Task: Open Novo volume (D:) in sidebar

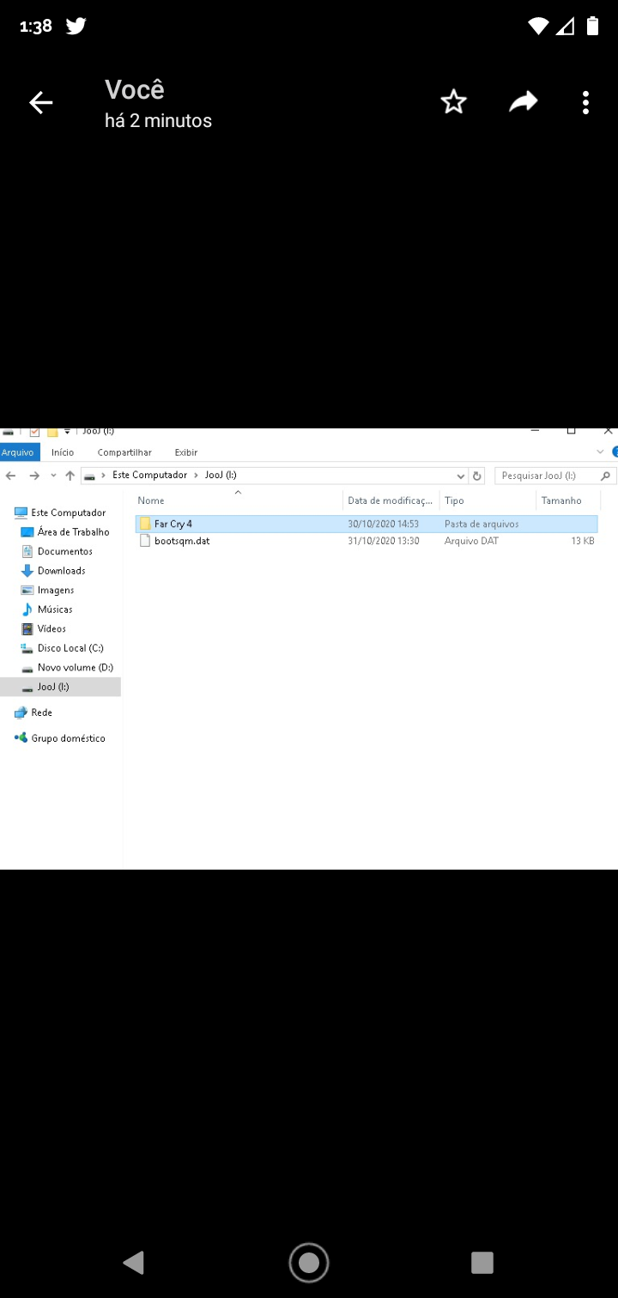Action: click(x=67, y=667)
